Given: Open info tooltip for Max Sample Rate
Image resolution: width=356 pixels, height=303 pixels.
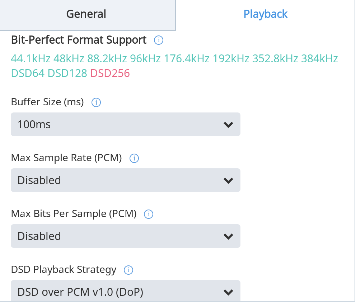Looking at the screenshot, I should tap(134, 158).
